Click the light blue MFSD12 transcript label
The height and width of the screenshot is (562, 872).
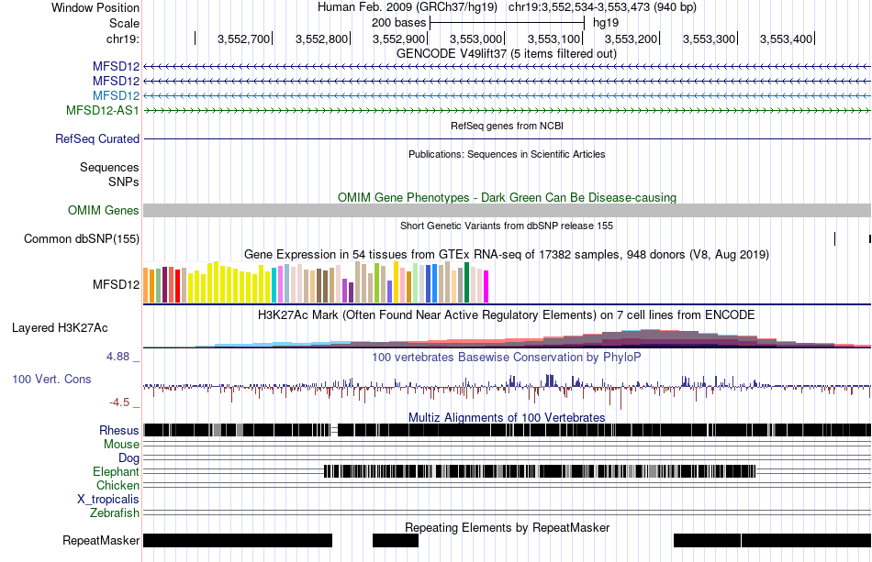(x=116, y=95)
